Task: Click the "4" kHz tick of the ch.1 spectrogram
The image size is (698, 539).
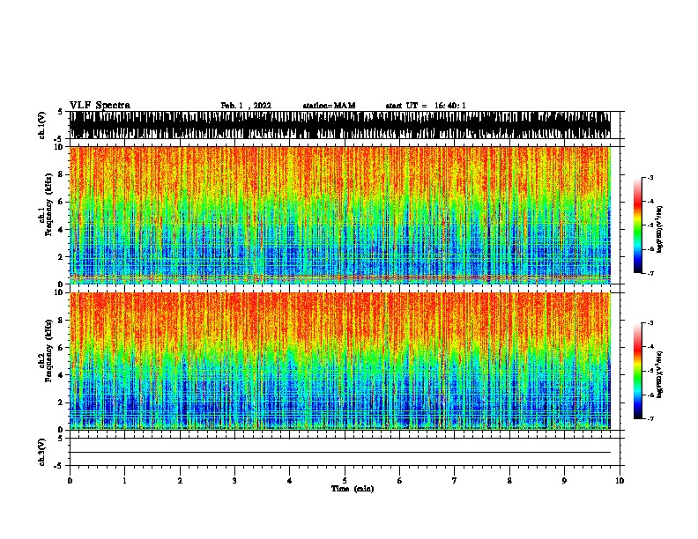Action: 62,230
